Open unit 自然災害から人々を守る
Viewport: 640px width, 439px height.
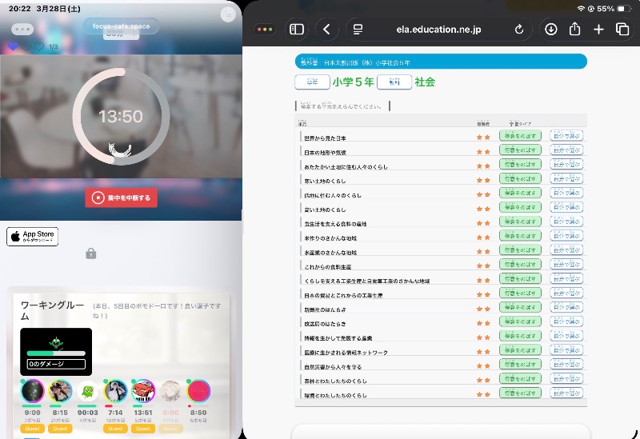333,367
